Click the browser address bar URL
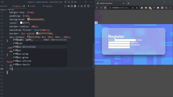 click(x=121, y=8)
